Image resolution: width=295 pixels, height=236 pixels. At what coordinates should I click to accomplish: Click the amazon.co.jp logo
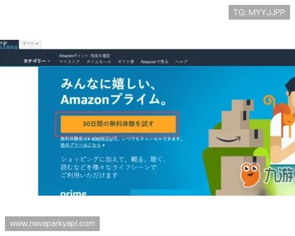(x=4, y=43)
